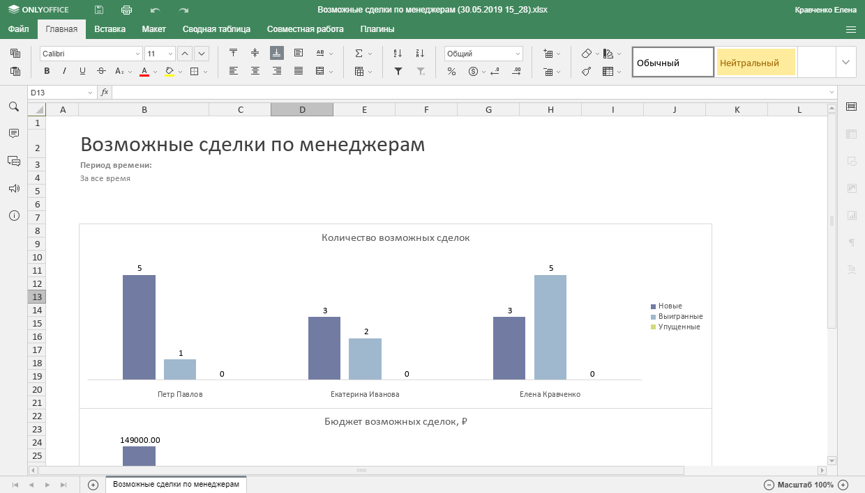Click the Print icon

pyautogui.click(x=126, y=10)
